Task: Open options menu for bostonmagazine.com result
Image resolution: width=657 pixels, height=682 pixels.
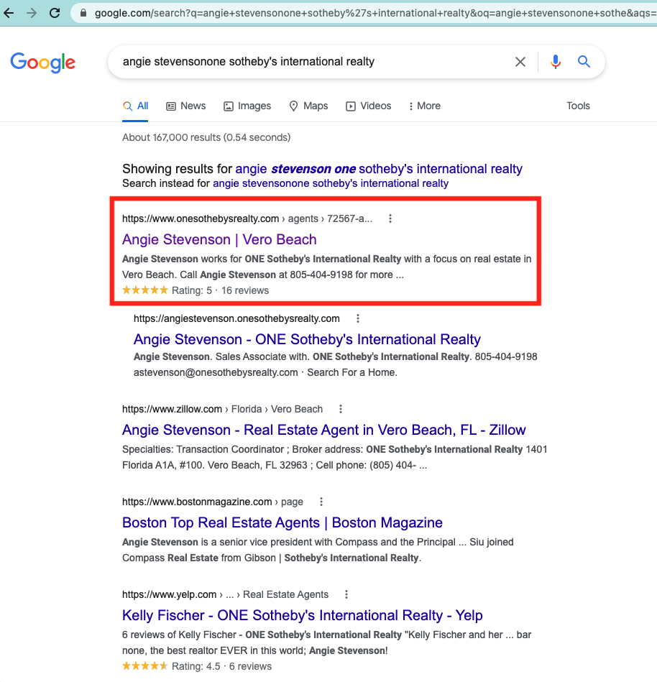Action: pyautogui.click(x=321, y=502)
